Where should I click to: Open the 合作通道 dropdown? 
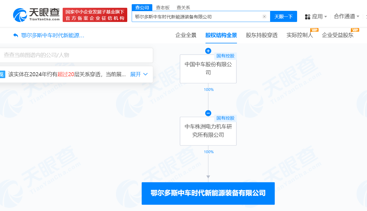(346, 16)
